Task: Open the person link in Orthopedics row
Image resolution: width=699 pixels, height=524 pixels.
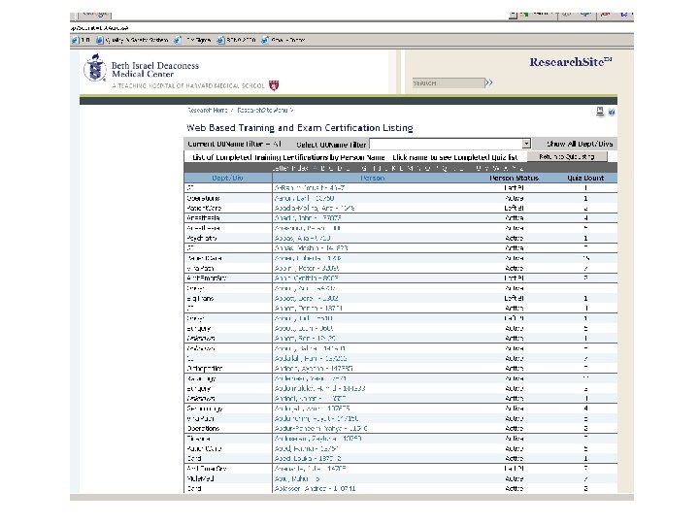Action: click(x=314, y=369)
